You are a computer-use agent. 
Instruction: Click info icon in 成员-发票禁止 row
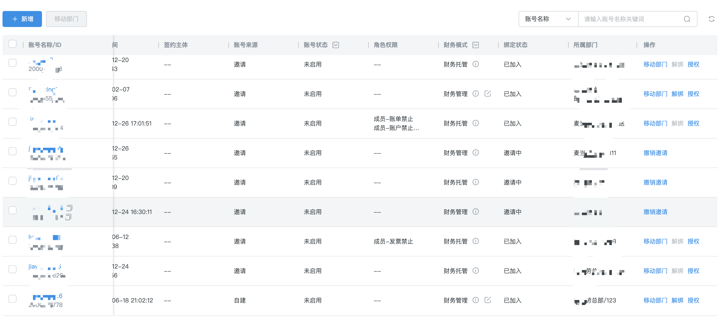(x=475, y=241)
